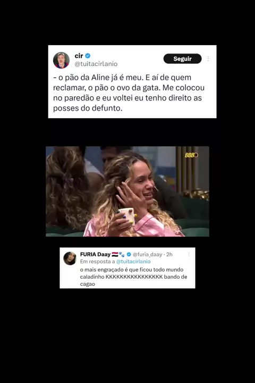The width and height of the screenshot is (255, 383).
Task: Open the BBB video thumbnail
Action: tap(127, 191)
